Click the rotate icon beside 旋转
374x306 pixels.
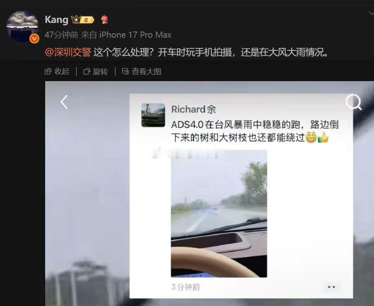pos(87,71)
